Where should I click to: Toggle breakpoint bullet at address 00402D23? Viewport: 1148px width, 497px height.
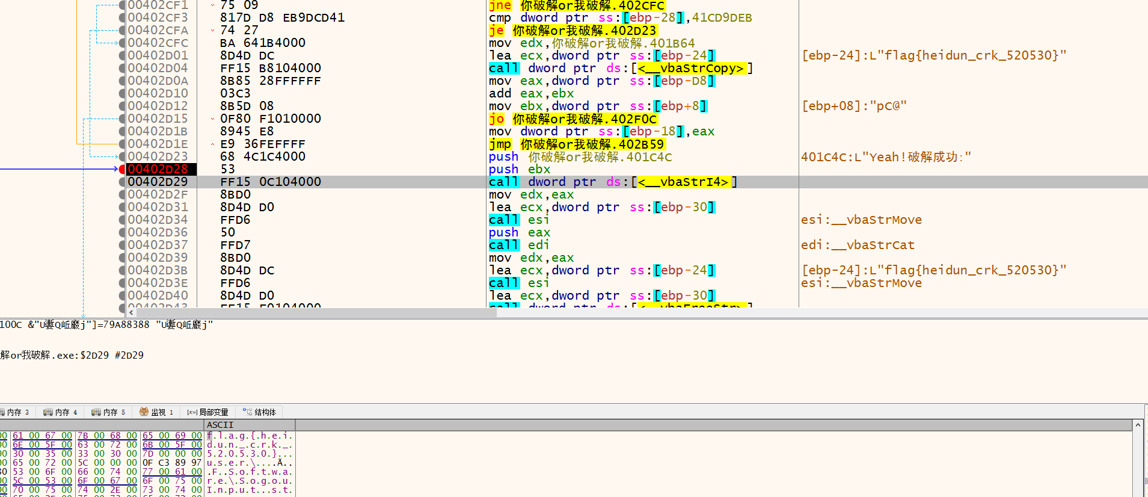[x=123, y=156]
